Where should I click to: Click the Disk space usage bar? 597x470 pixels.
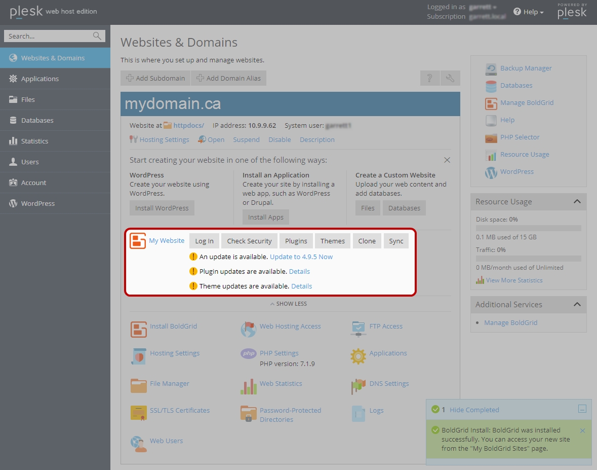point(529,228)
